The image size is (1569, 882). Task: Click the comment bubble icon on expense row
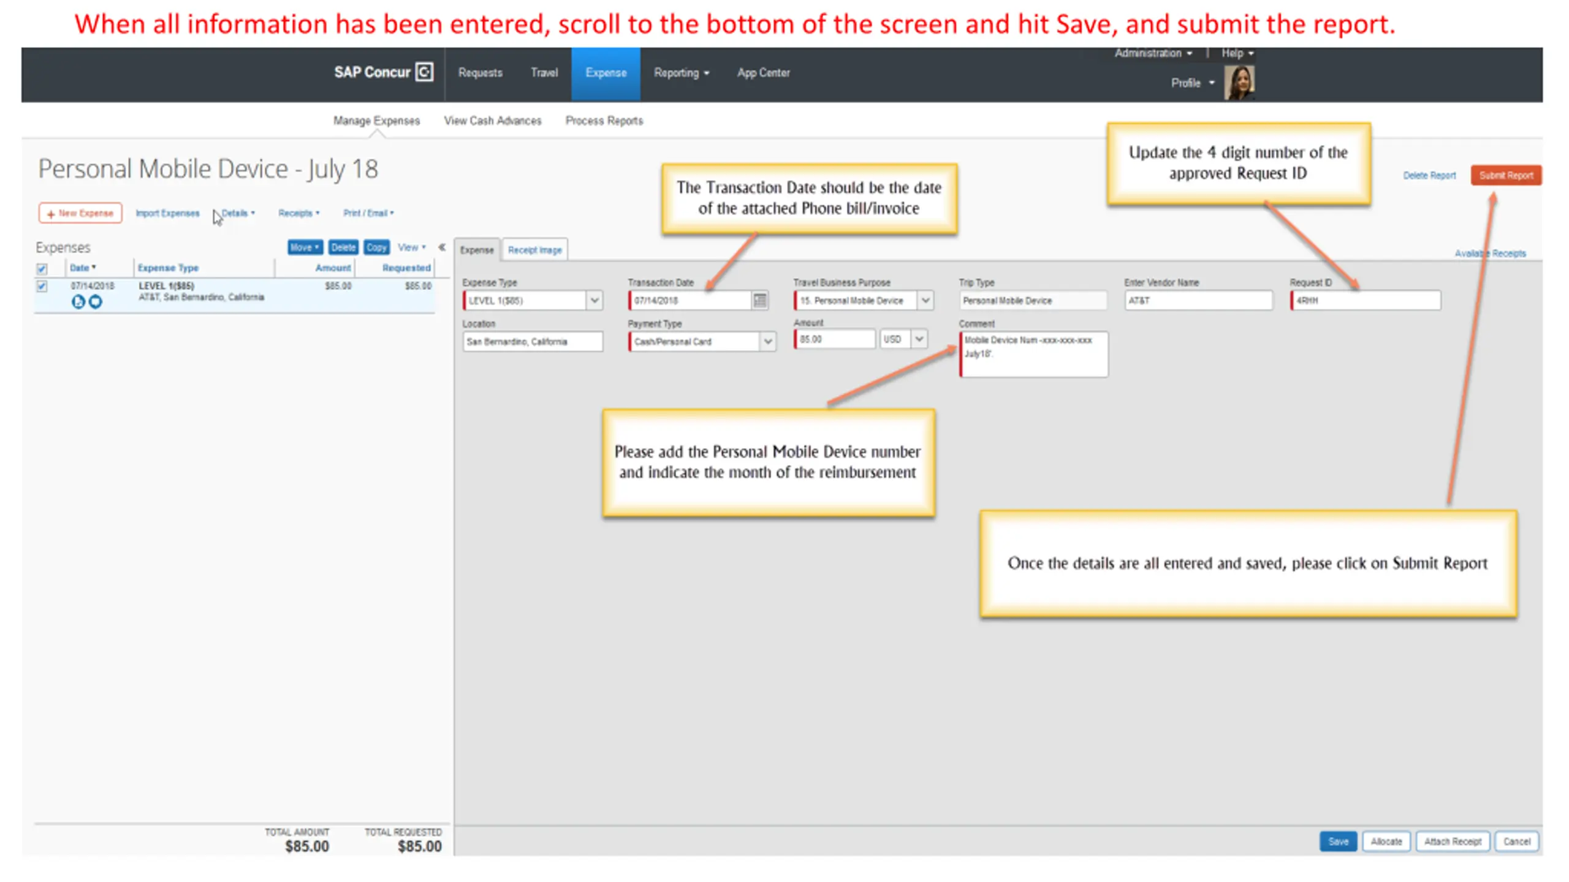[96, 301]
